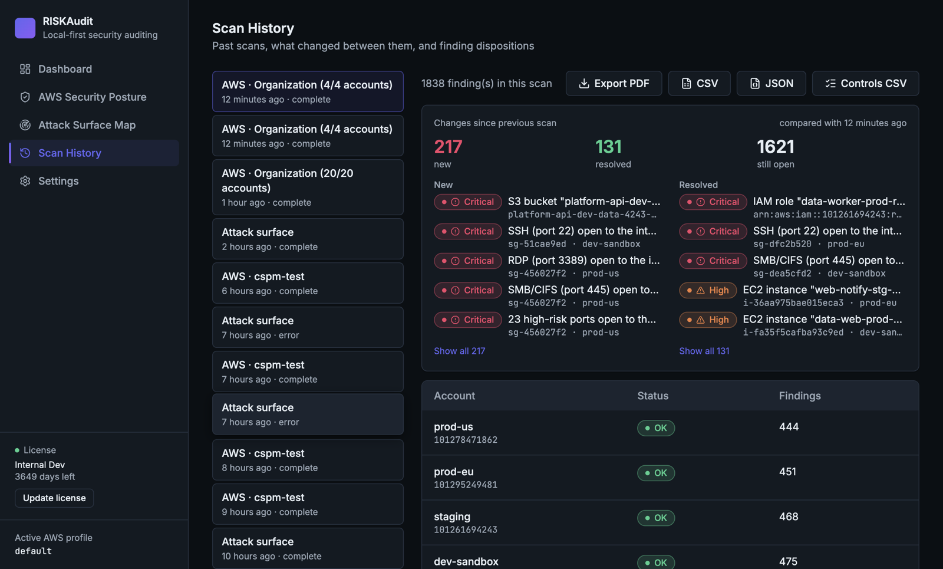Download findings as JSON

click(771, 84)
